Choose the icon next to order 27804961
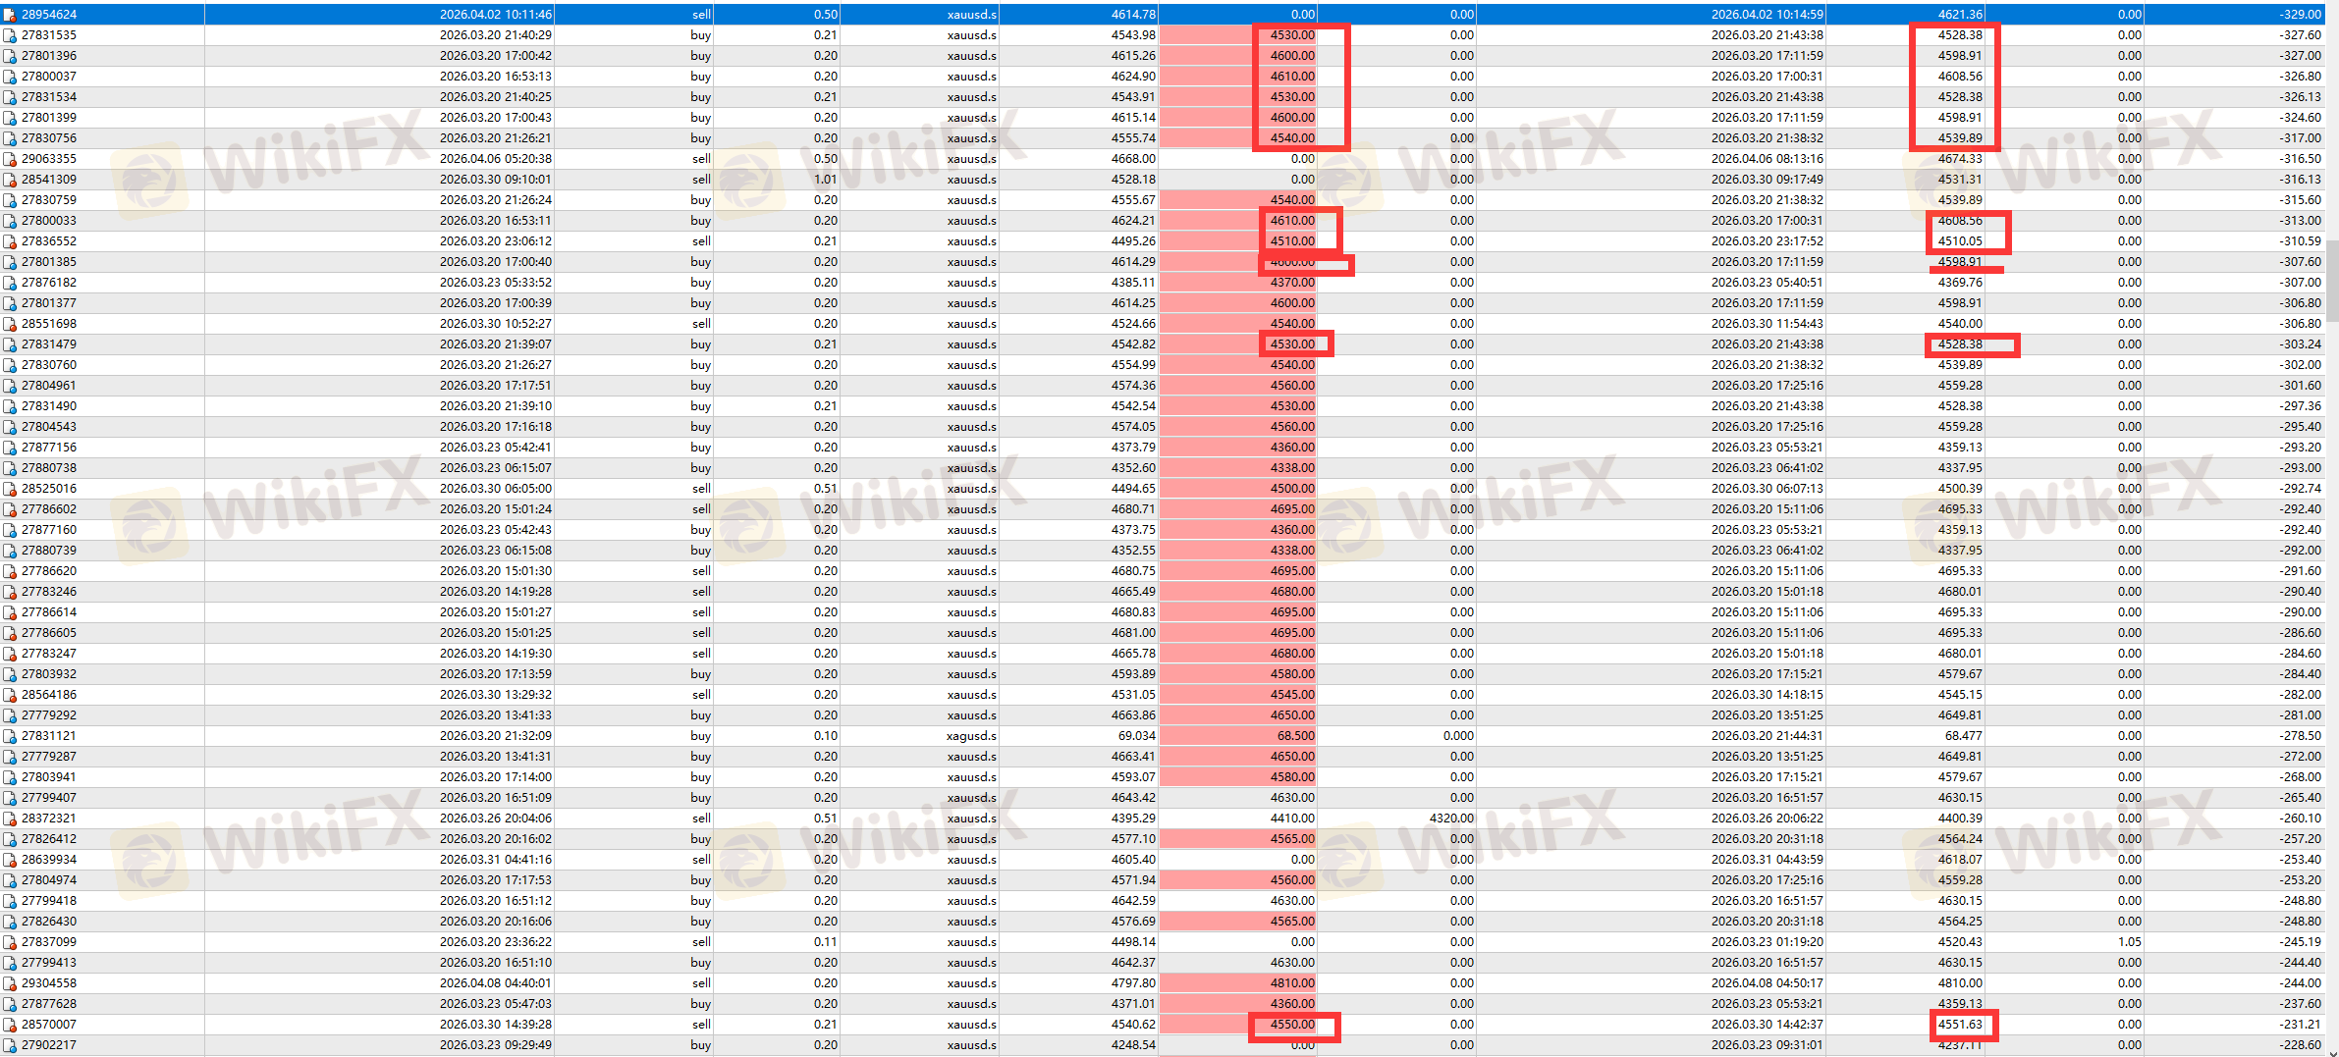This screenshot has width=2339, height=1057. click(x=10, y=386)
